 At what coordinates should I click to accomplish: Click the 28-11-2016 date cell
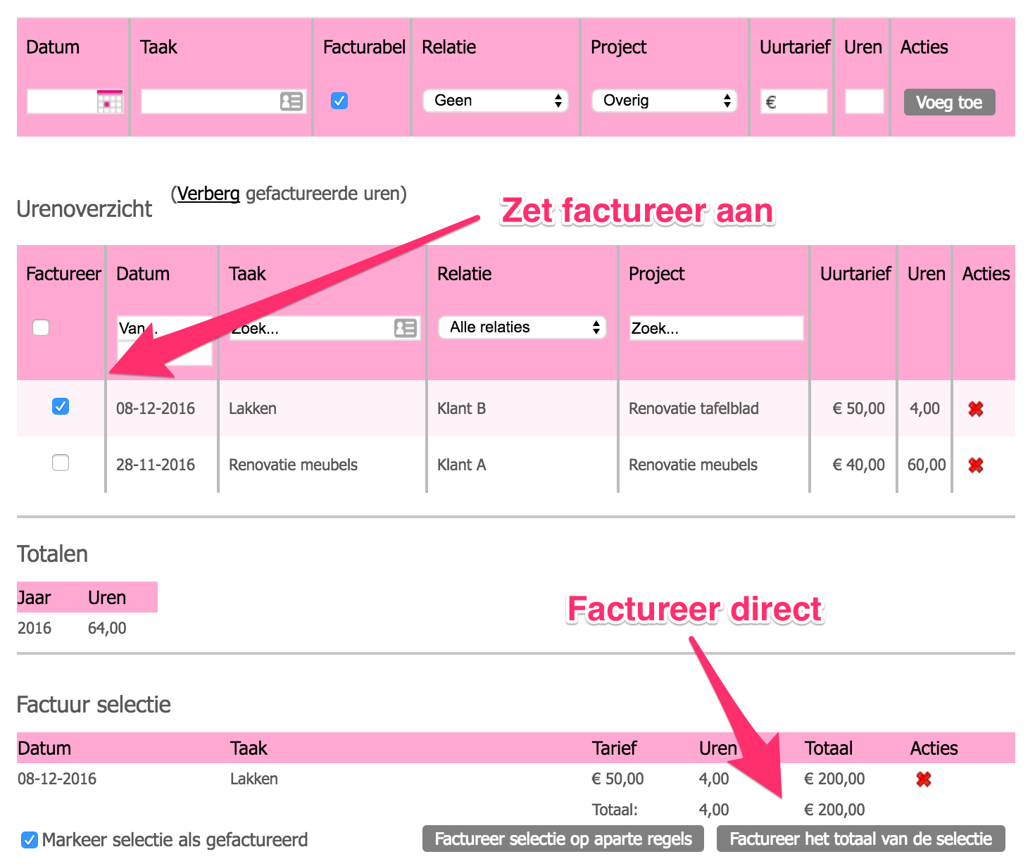[156, 465]
